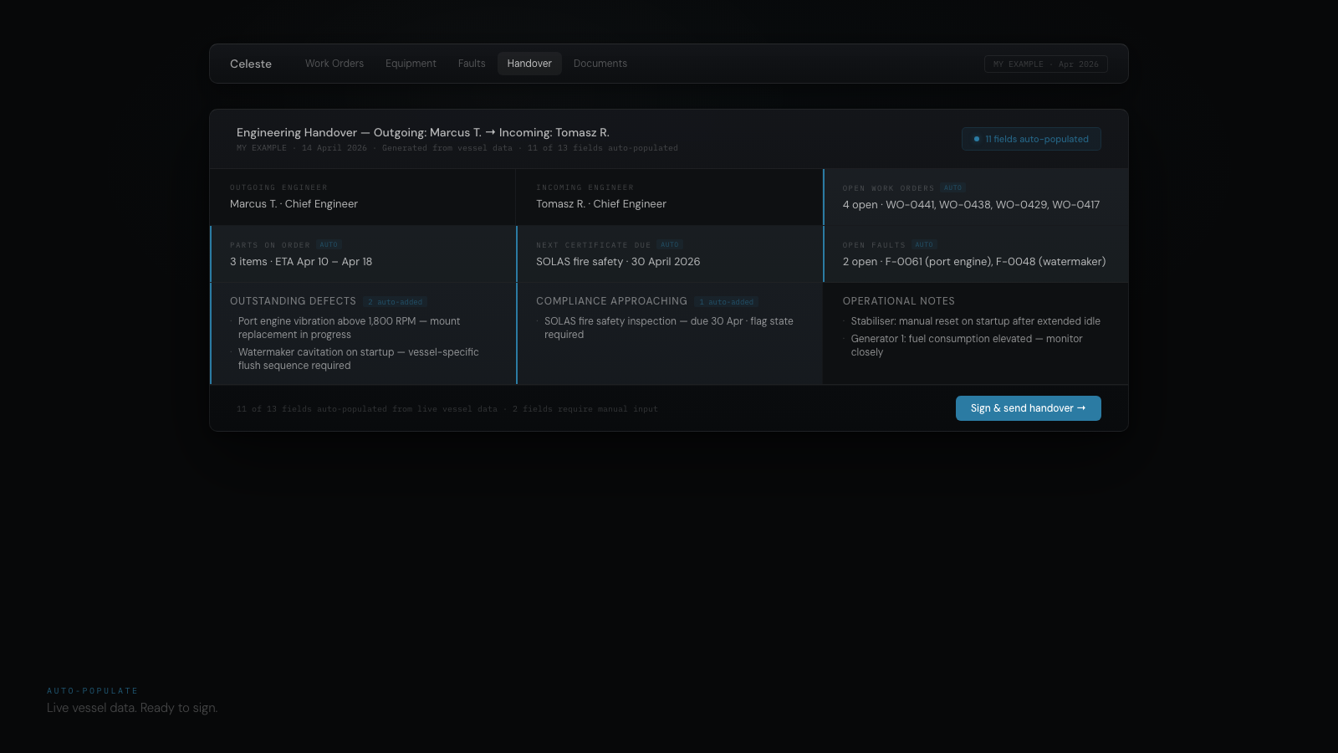
Task: Click the '11 fields auto-populated' status pill
Action: point(1030,139)
